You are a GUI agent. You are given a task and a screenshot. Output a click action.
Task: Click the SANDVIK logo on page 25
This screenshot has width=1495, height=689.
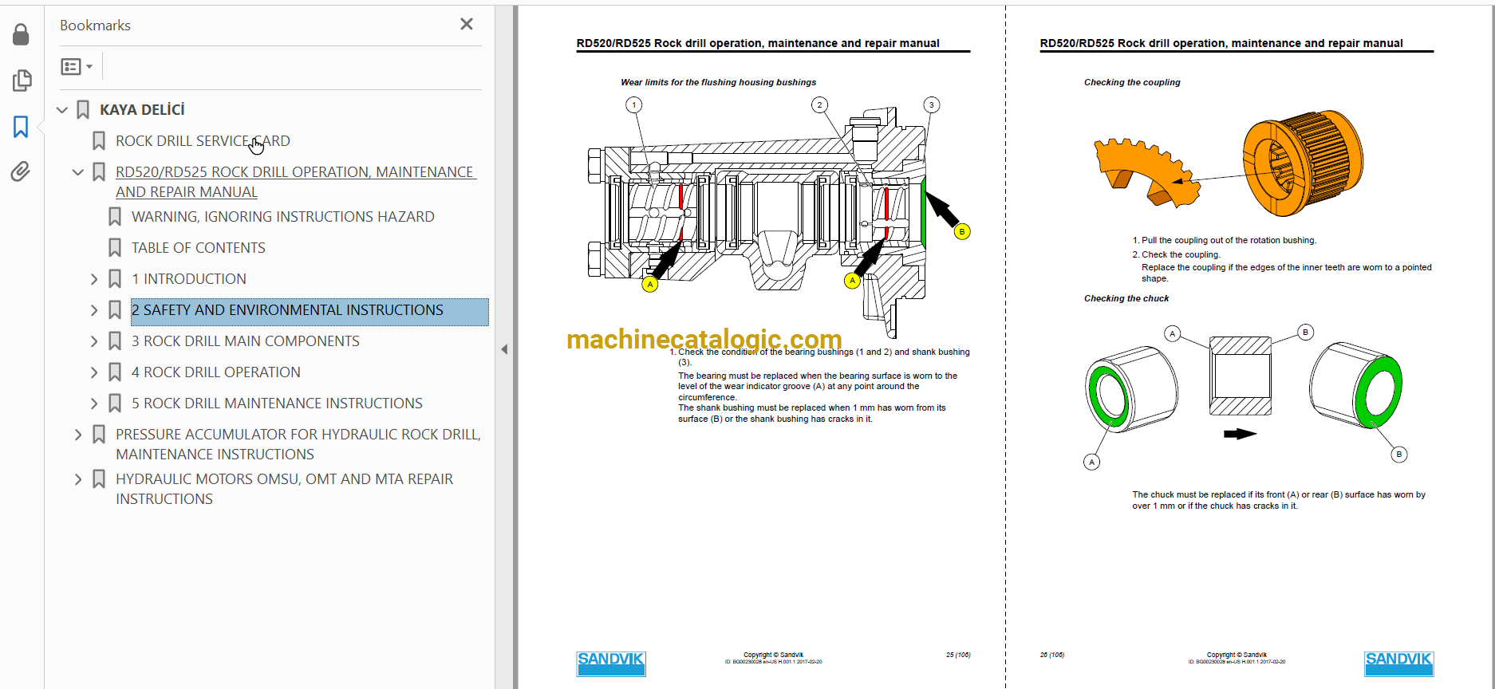point(611,663)
